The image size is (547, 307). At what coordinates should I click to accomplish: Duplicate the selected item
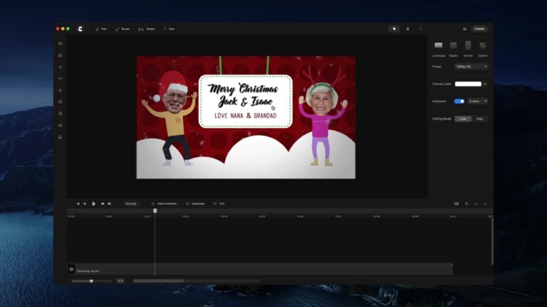(x=195, y=204)
